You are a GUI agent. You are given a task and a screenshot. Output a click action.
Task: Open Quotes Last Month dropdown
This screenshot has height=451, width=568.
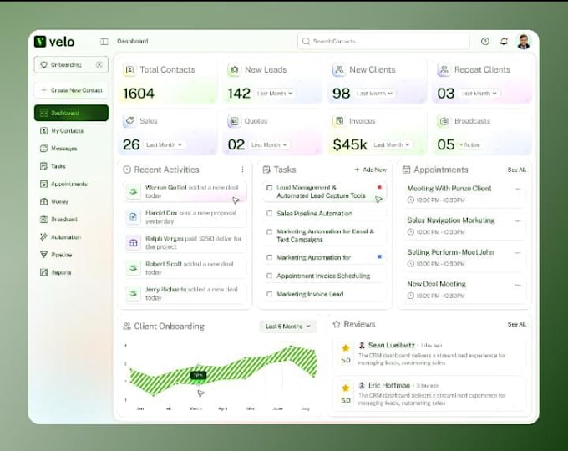click(269, 144)
